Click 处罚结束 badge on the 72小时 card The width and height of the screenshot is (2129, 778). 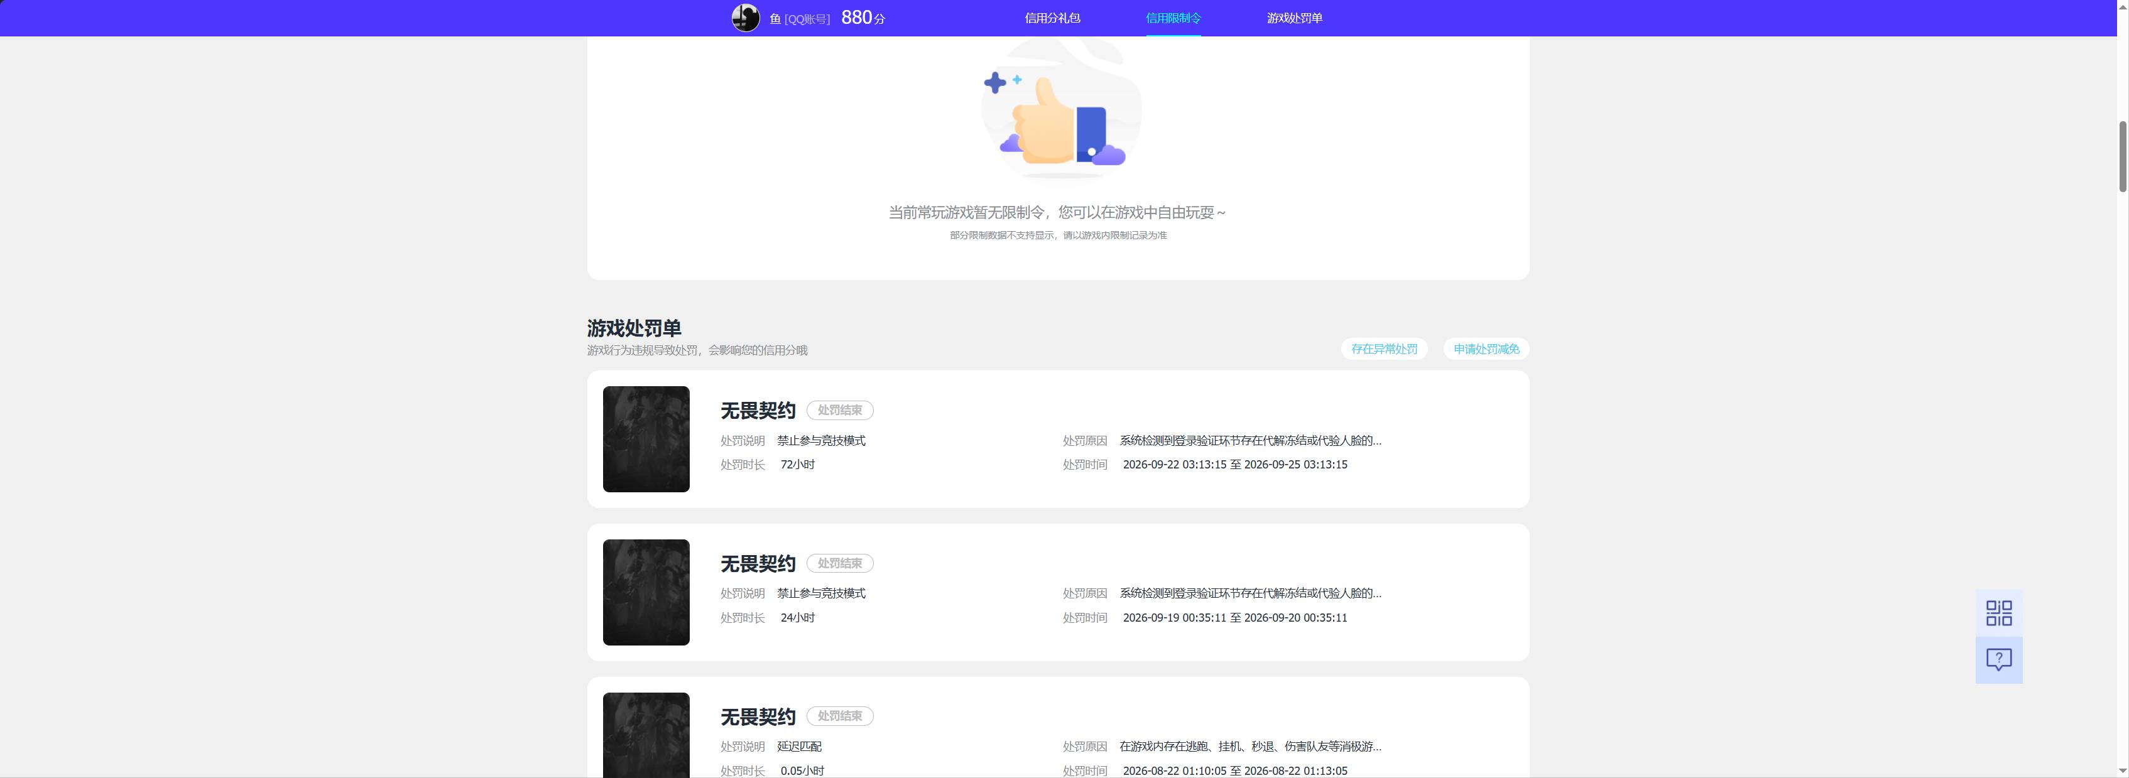pyautogui.click(x=840, y=411)
